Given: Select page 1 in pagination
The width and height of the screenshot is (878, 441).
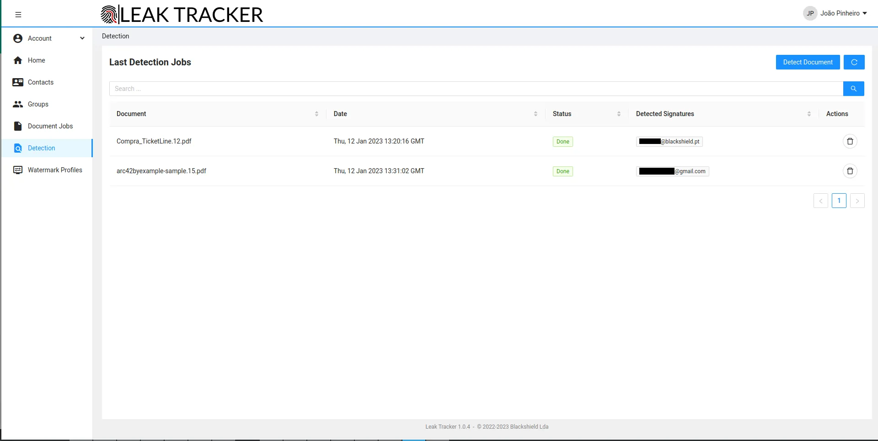Looking at the screenshot, I should pyautogui.click(x=839, y=201).
